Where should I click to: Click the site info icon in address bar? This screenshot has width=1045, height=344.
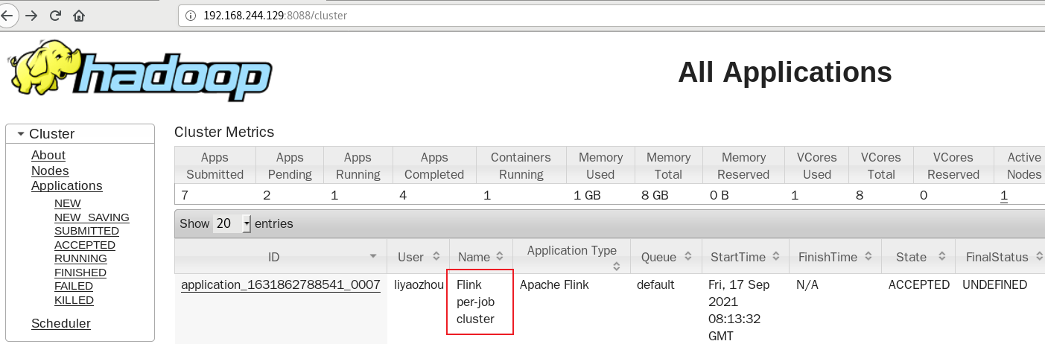pos(191,15)
